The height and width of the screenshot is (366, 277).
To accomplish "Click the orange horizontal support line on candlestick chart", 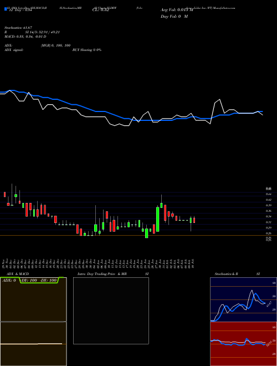I will (x=138, y=235).
